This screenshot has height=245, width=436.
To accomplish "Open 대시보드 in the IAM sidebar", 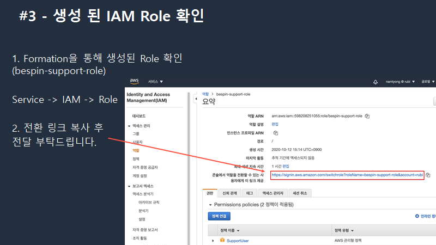I will 139,116.
